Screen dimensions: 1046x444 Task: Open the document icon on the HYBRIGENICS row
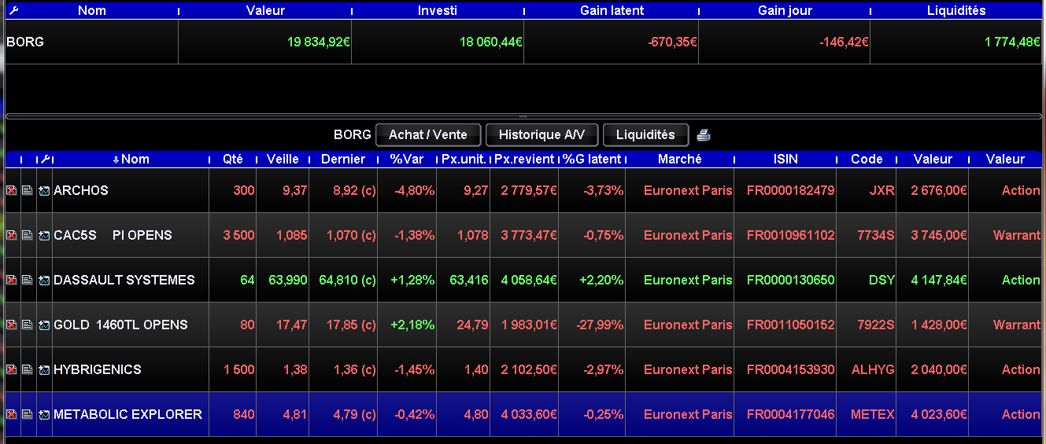tap(28, 369)
